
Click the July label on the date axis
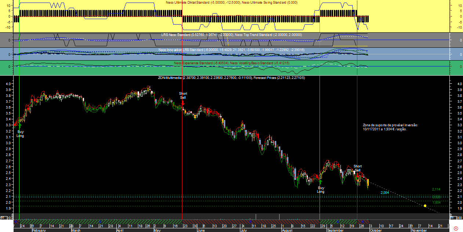tap(244, 230)
